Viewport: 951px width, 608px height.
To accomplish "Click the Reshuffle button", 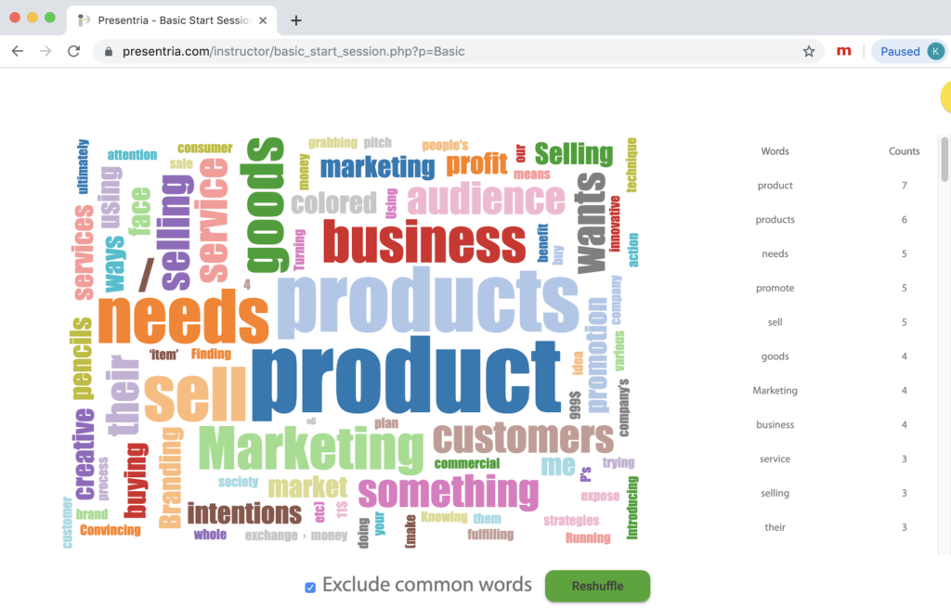I will tap(597, 586).
